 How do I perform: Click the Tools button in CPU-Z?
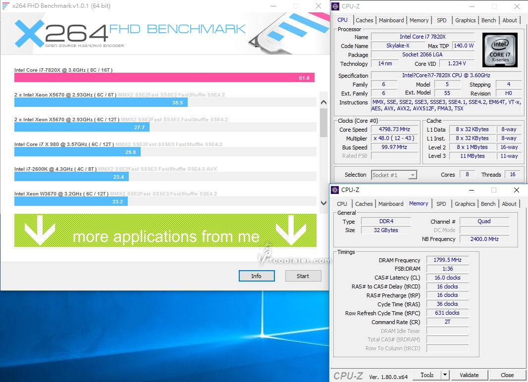[x=427, y=375]
